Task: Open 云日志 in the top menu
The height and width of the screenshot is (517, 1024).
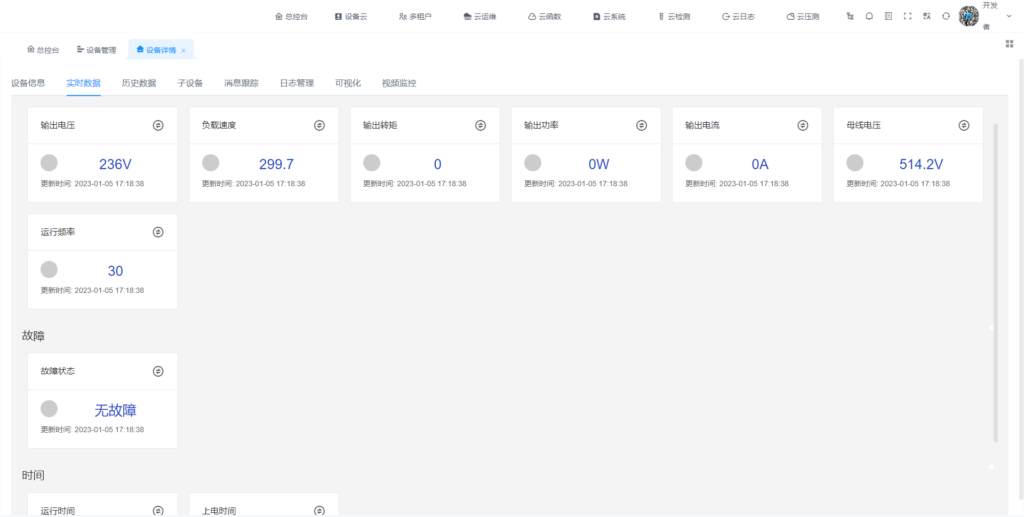Action: pyautogui.click(x=738, y=17)
